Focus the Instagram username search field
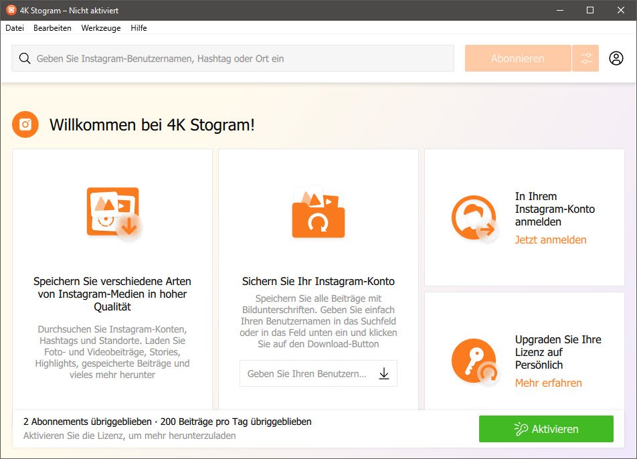 pyautogui.click(x=233, y=58)
